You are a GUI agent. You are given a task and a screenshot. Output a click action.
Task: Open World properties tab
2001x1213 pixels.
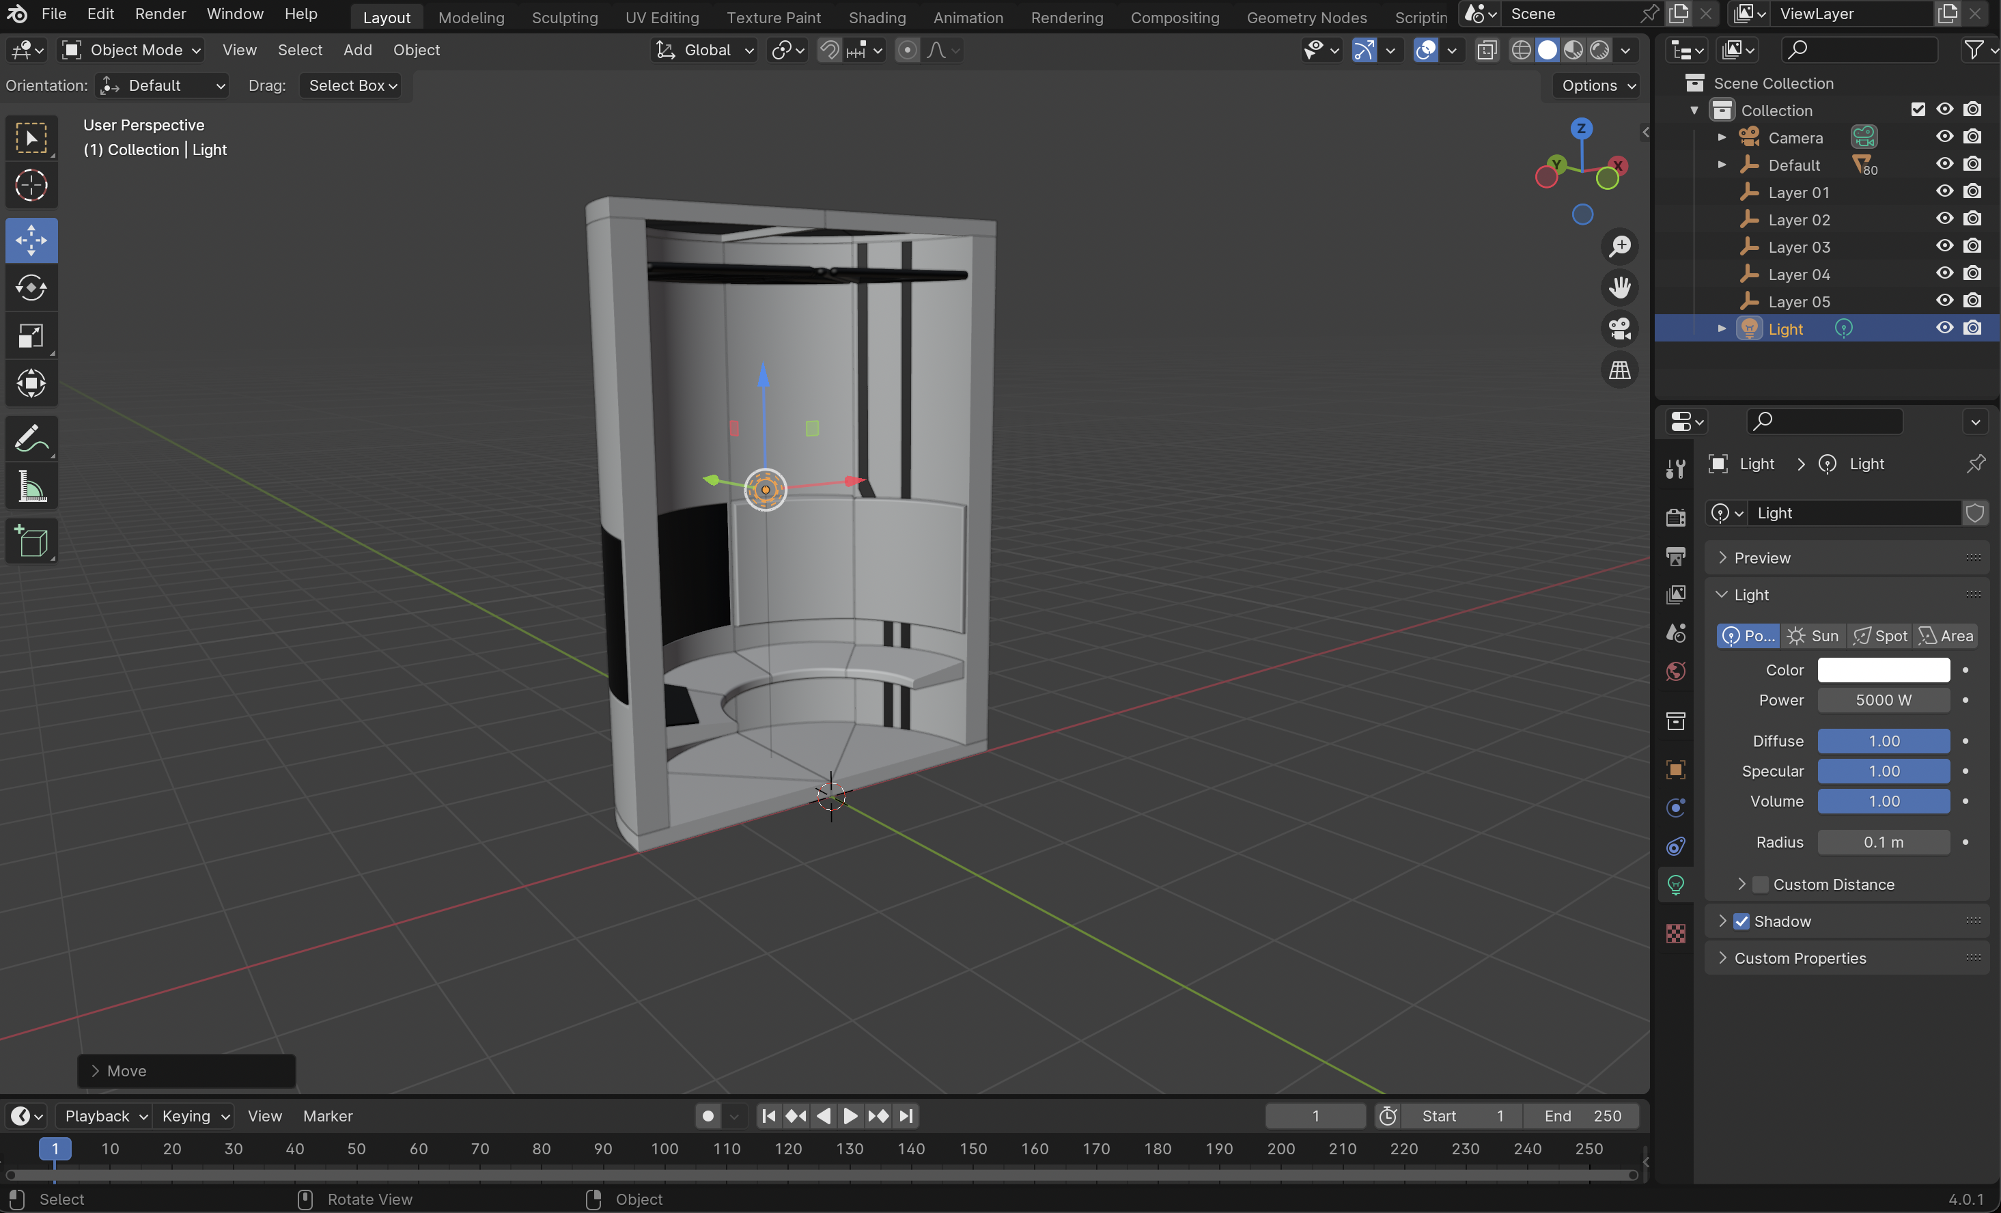(x=1675, y=671)
